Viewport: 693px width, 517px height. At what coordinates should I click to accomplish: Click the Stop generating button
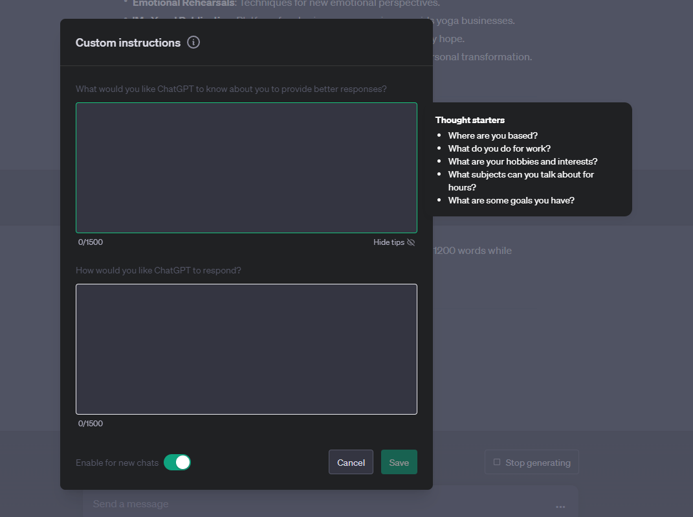532,462
